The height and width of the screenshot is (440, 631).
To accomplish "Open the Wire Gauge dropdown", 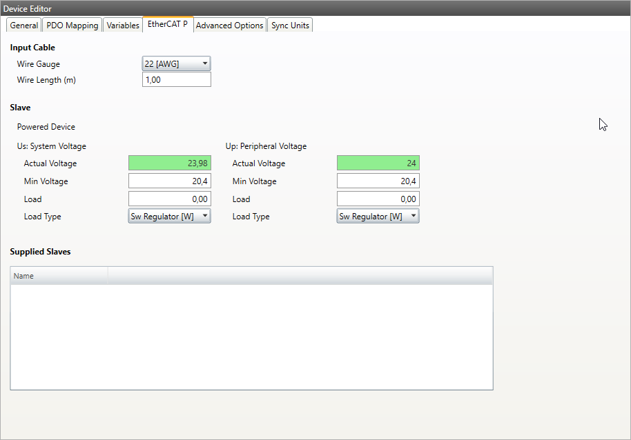I will tap(176, 63).
